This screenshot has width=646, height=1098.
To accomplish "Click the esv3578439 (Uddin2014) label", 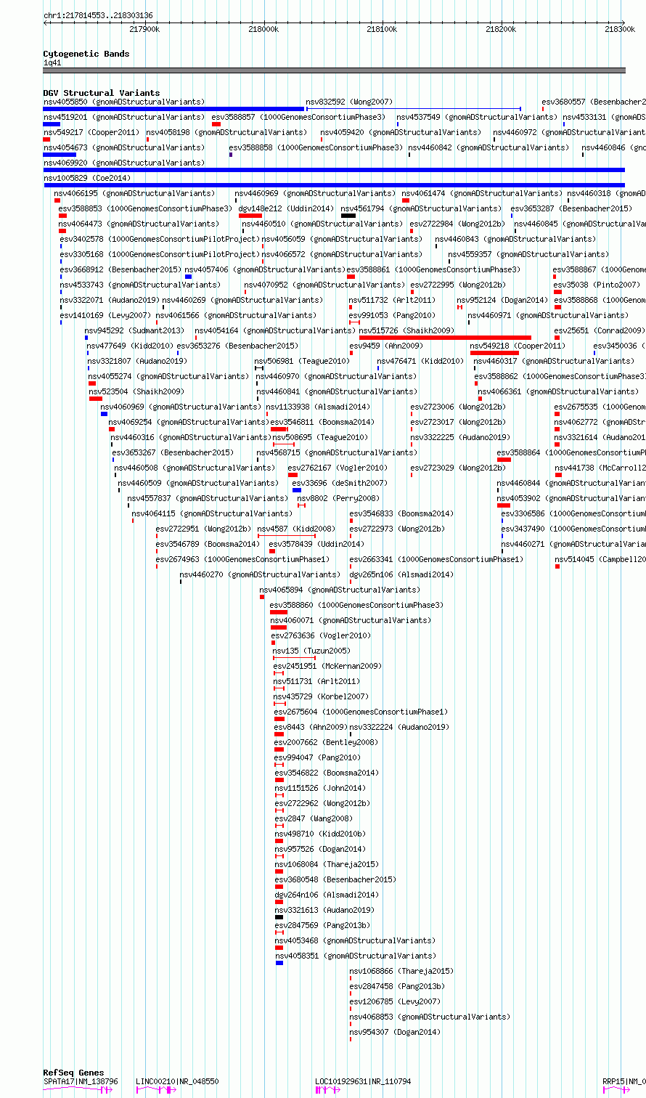I will [x=316, y=544].
